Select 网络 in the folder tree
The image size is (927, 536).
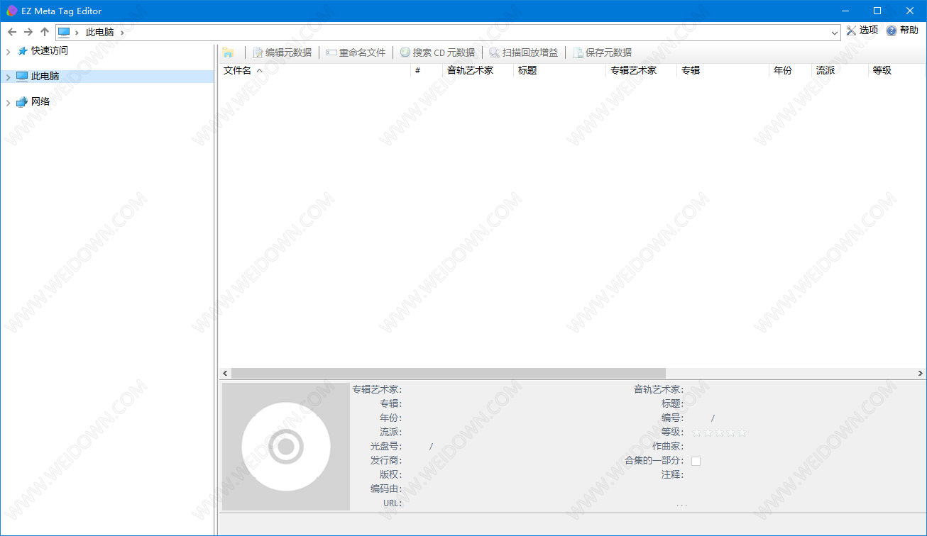[x=40, y=102]
